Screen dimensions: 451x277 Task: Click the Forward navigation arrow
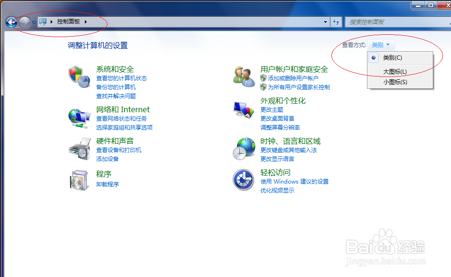(x=25, y=22)
